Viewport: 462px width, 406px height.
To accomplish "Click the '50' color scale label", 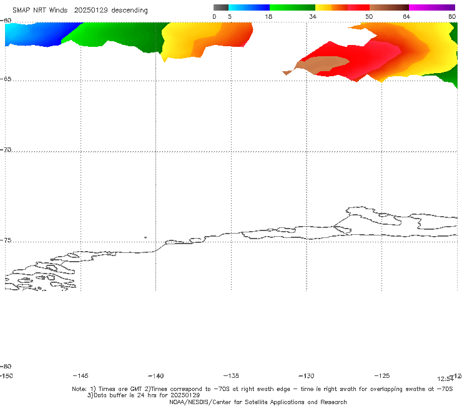I will [369, 16].
